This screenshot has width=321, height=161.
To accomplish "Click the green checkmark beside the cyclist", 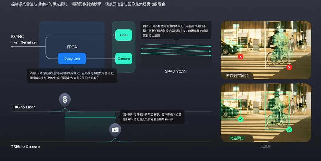I will tap(289, 130).
